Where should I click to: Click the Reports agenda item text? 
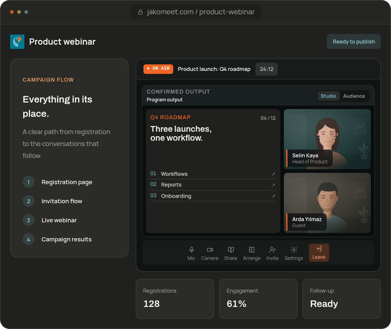click(171, 185)
